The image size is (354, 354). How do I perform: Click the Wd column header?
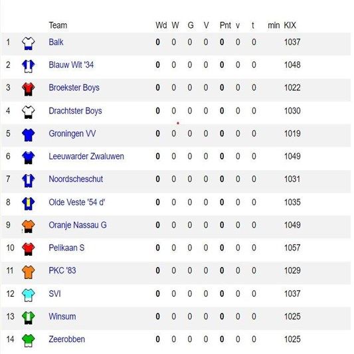point(161,25)
